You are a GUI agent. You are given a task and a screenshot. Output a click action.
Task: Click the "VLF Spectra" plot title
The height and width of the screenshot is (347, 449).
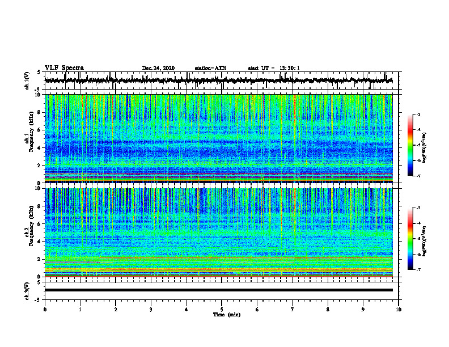(64, 68)
